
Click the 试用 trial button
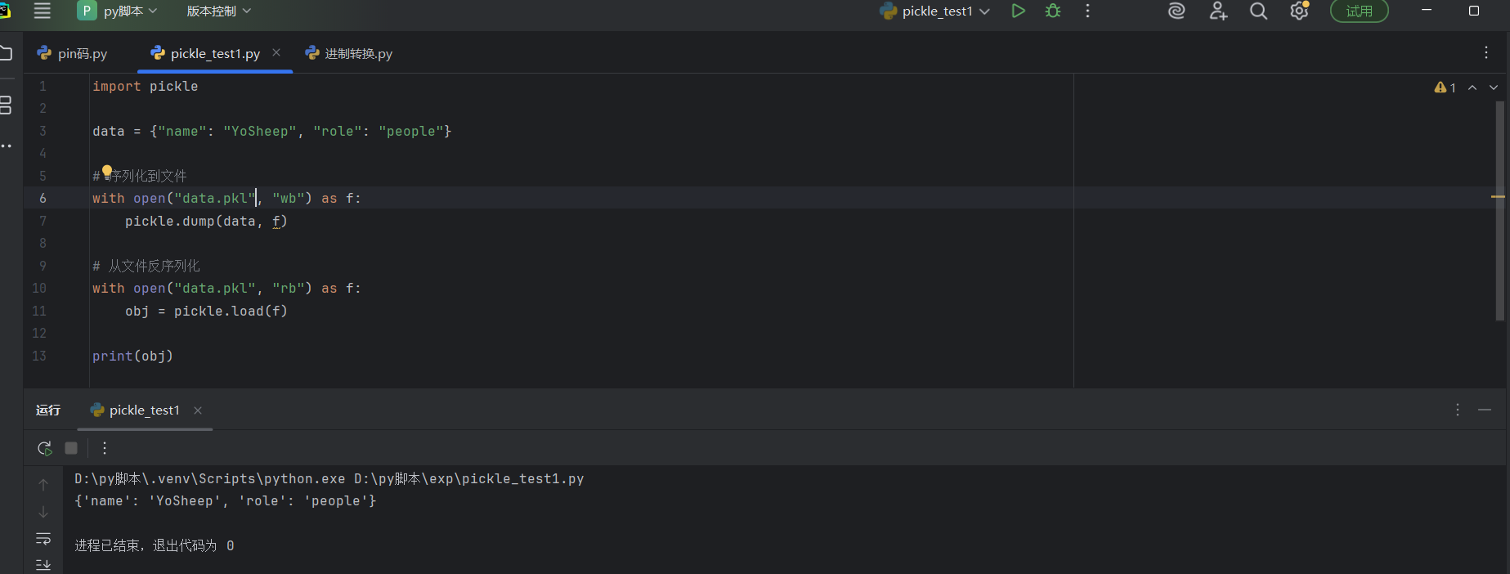(x=1359, y=11)
